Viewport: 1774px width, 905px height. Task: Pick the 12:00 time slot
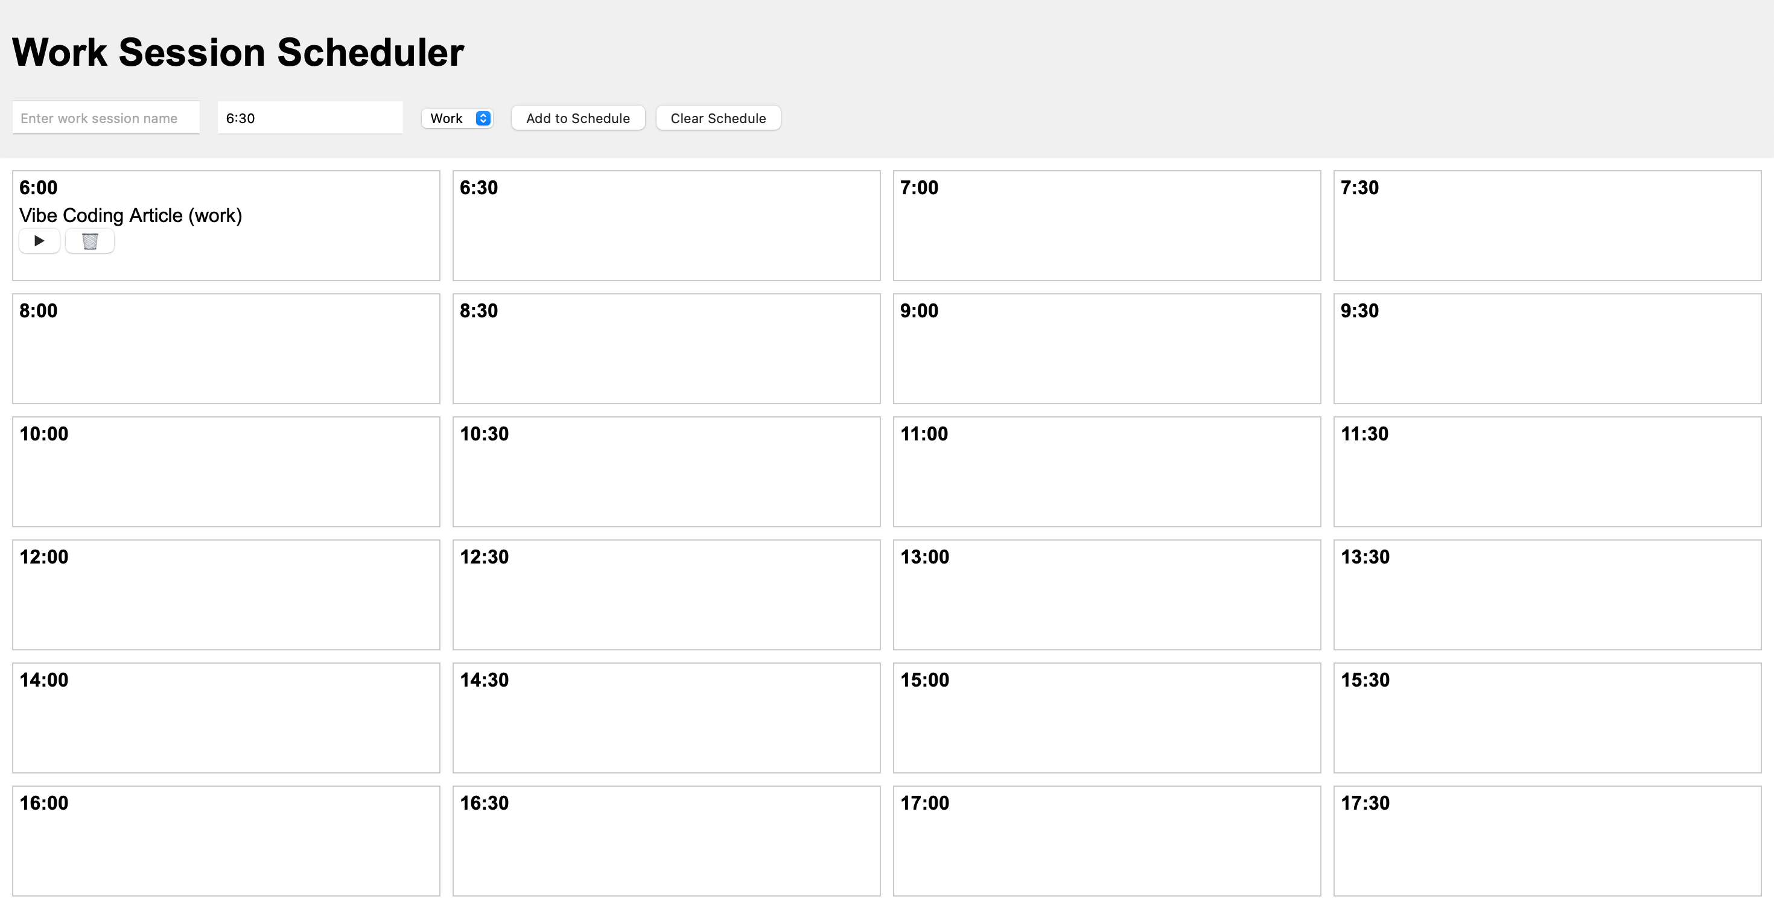click(x=226, y=595)
